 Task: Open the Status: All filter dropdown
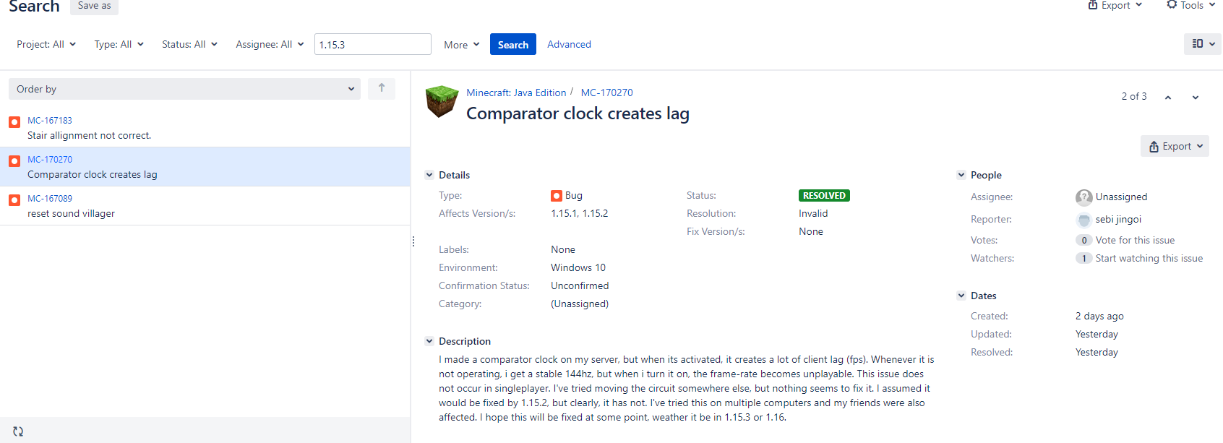tap(189, 44)
